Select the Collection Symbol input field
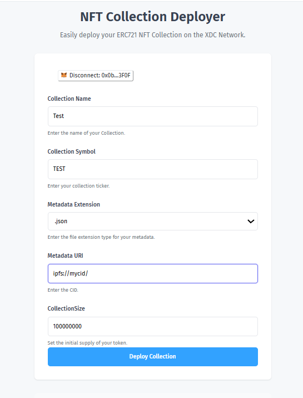303x398 pixels. [x=153, y=169]
